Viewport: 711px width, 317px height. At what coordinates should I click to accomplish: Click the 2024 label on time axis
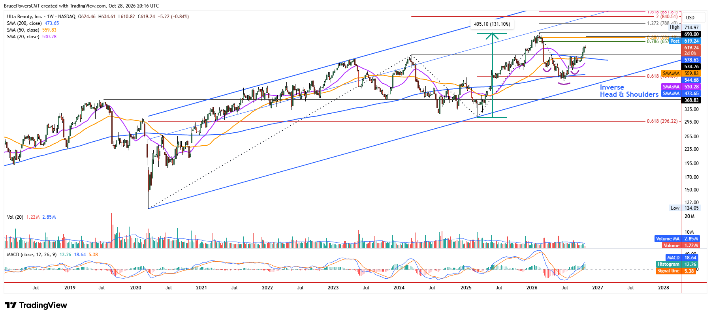point(399,288)
